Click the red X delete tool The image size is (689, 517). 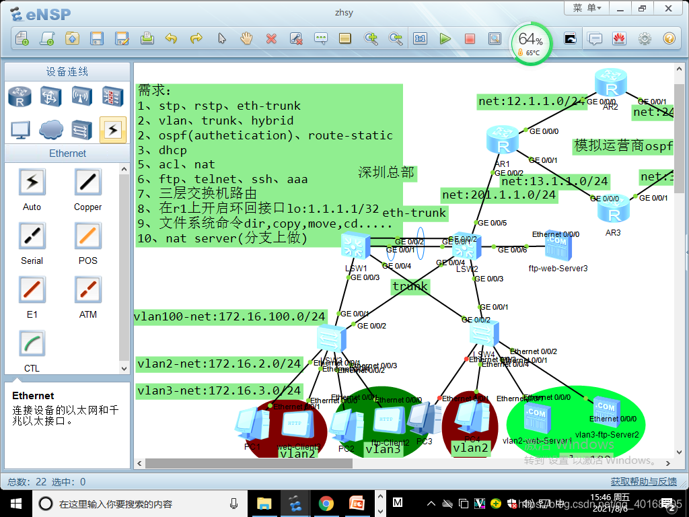[272, 38]
